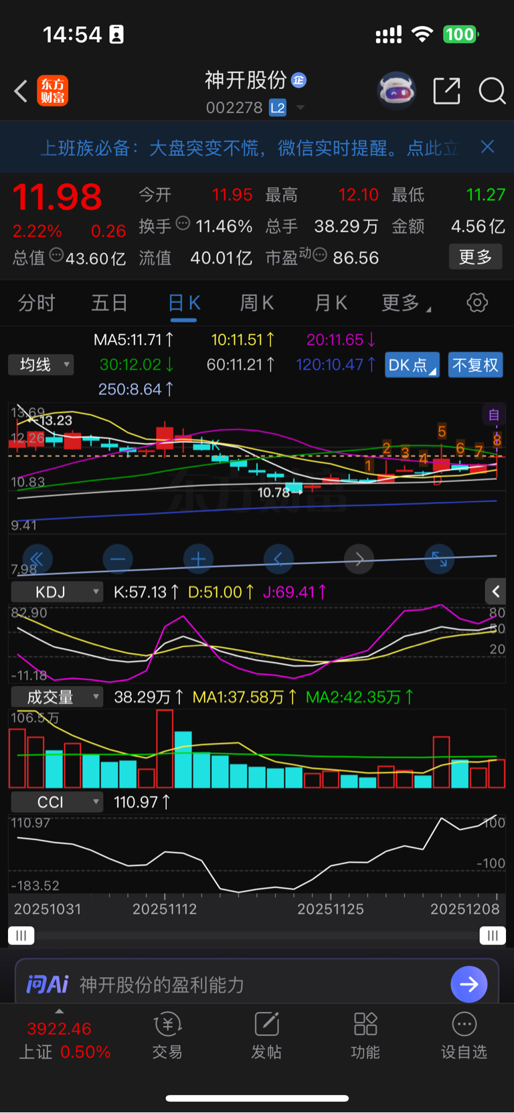This screenshot has height=1113, width=514.
Task: Close the 上班族必备 banner
Action: click(x=487, y=147)
